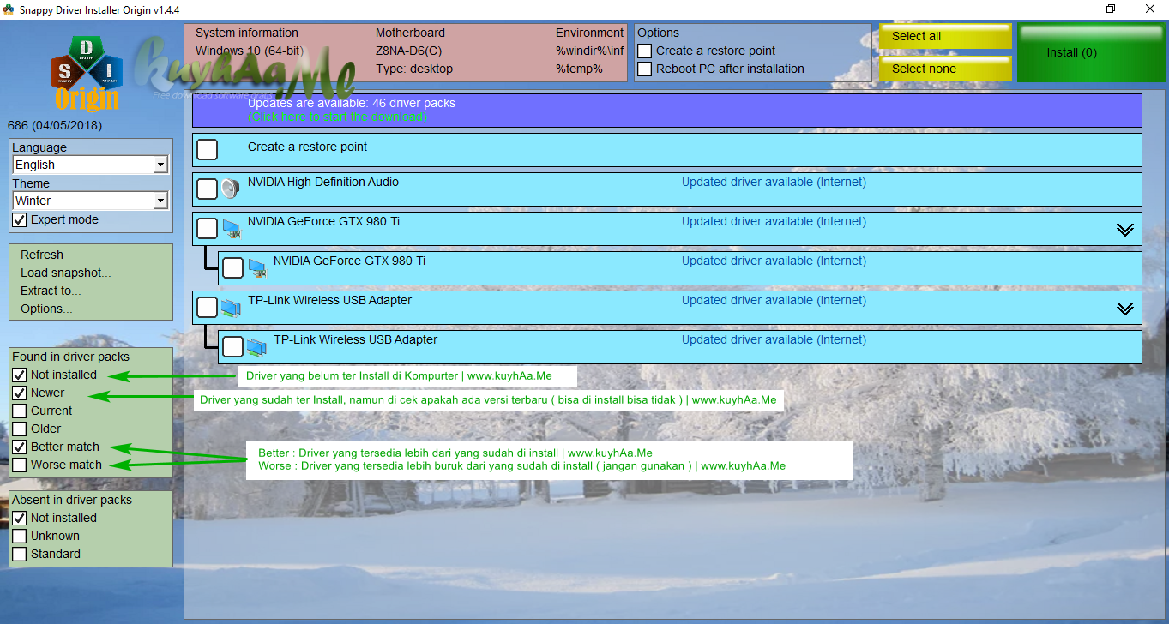Image resolution: width=1169 pixels, height=624 pixels.
Task: Open the Language dropdown showing English
Action: click(90, 165)
